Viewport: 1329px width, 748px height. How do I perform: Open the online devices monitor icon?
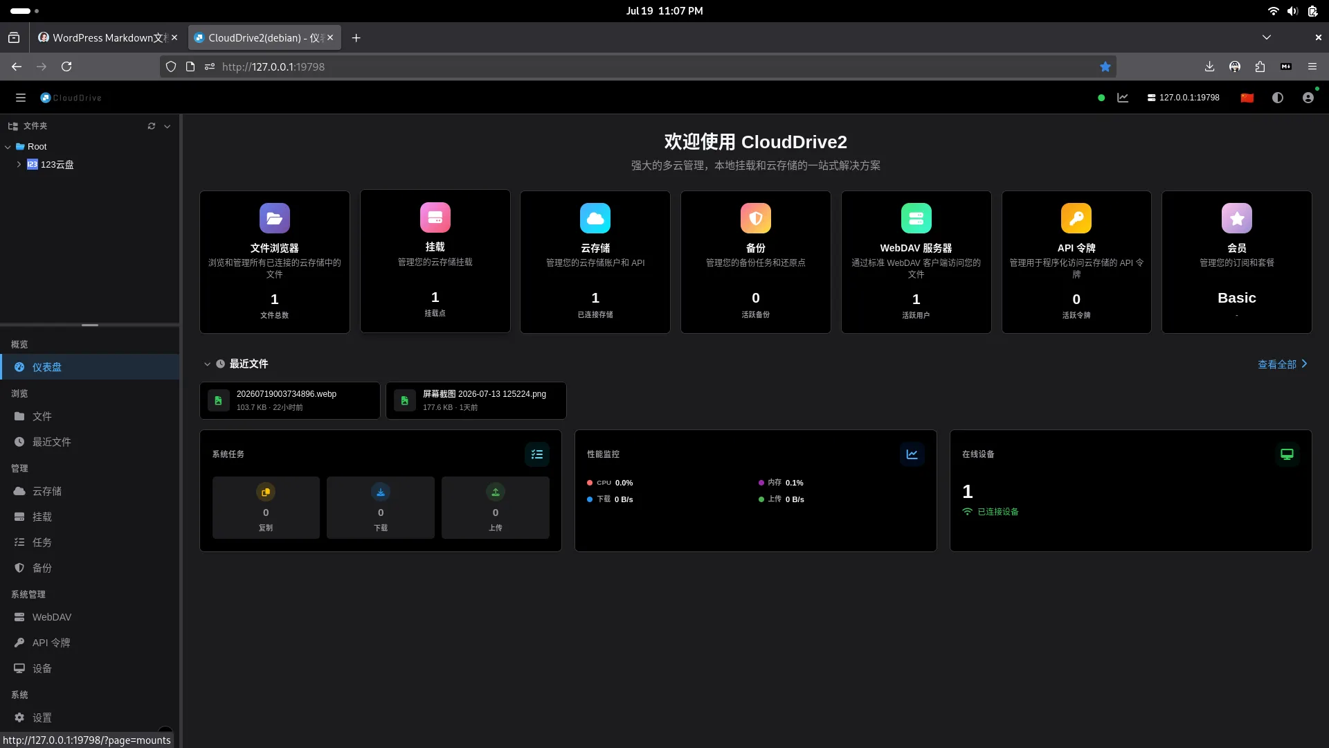[1287, 454]
